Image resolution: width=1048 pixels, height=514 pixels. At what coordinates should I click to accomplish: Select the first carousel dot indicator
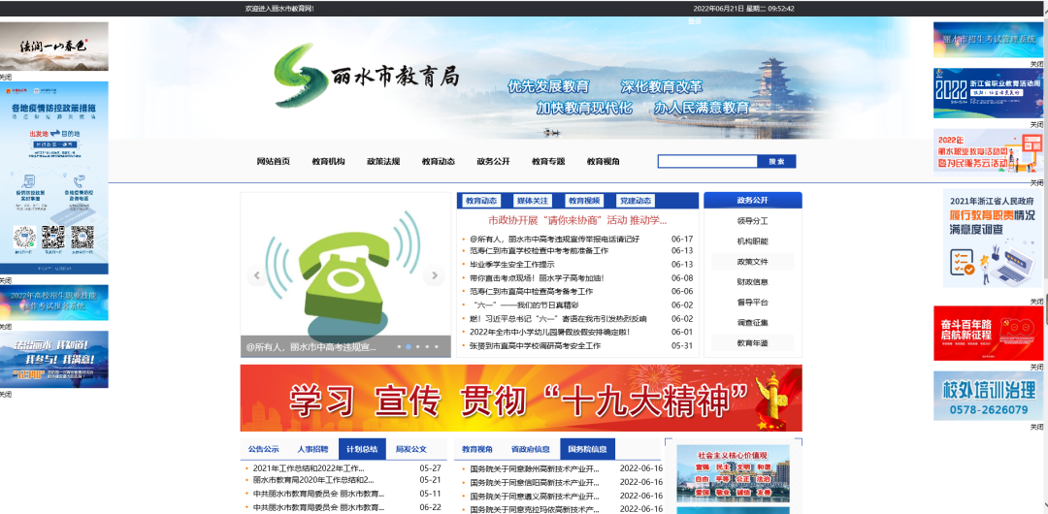pos(399,347)
